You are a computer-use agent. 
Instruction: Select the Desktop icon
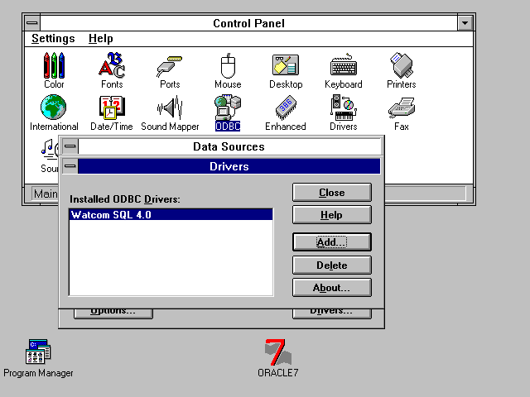[x=286, y=66]
